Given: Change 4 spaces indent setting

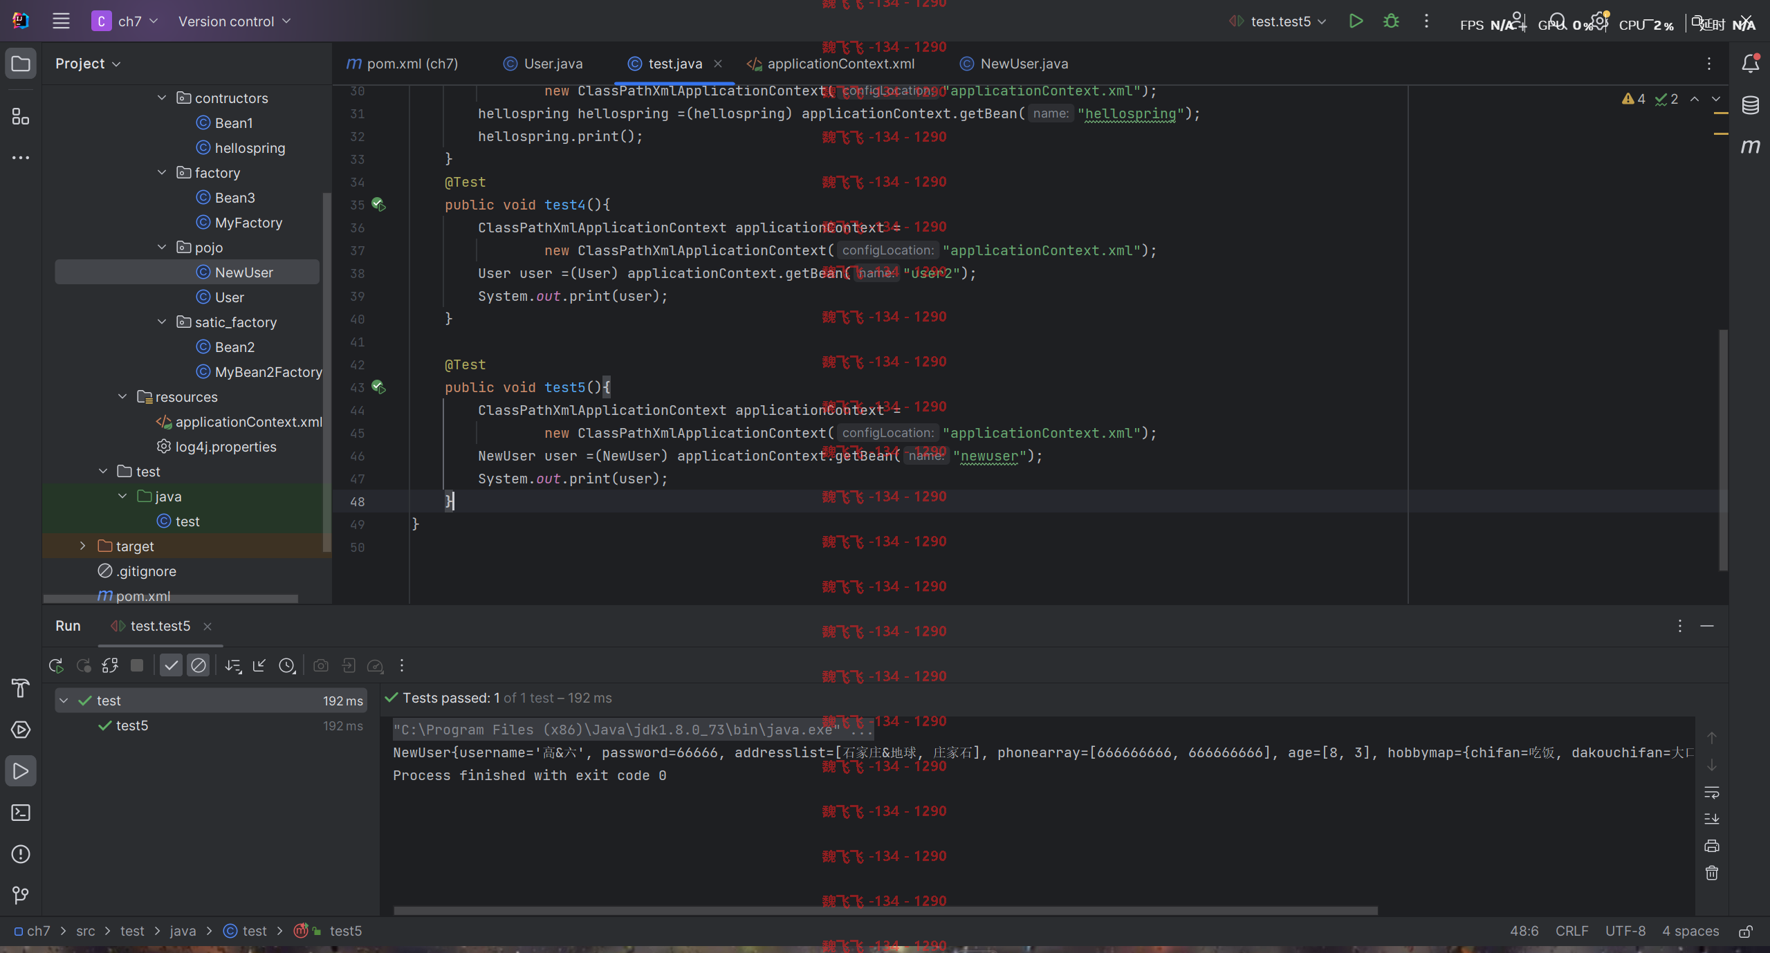Looking at the screenshot, I should click(x=1690, y=931).
